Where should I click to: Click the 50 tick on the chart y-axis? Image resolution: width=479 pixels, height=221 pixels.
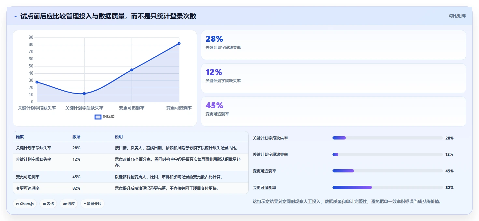click(x=31, y=66)
